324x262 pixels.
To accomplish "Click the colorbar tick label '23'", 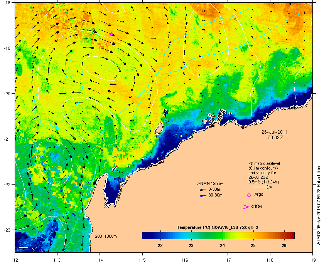I will [x=191, y=245].
